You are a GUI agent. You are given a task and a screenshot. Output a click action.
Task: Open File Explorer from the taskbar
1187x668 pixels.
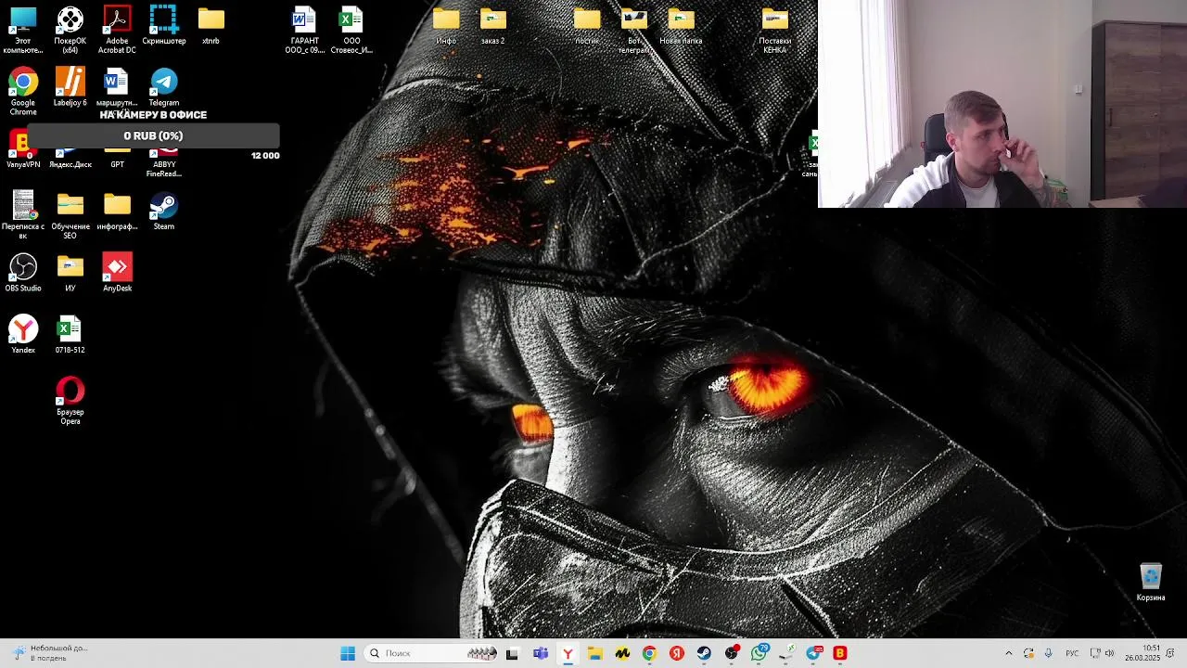click(x=594, y=653)
